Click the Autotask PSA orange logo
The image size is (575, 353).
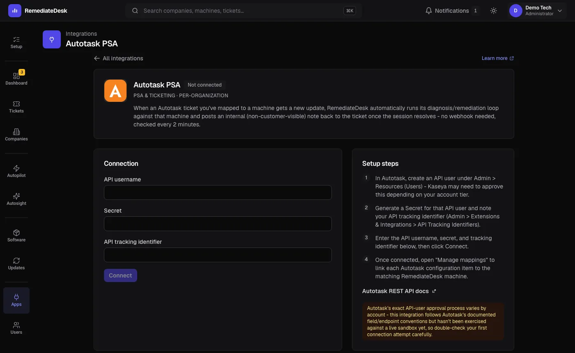[x=115, y=91]
